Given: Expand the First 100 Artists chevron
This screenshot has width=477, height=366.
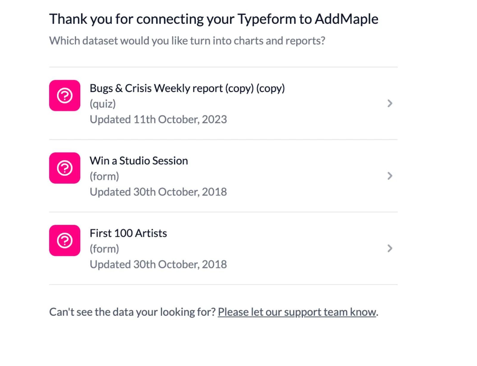Looking at the screenshot, I should [390, 248].
